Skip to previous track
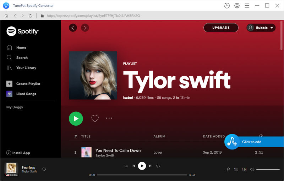Viewport: 284px width, 181px height. [134, 166]
